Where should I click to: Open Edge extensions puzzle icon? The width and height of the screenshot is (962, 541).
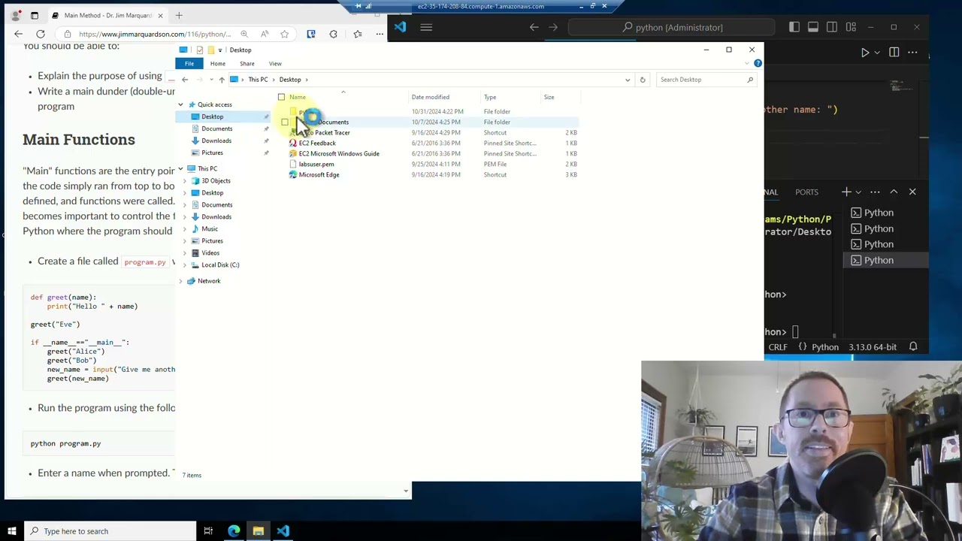(333, 34)
